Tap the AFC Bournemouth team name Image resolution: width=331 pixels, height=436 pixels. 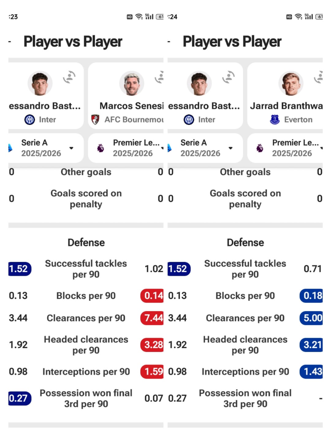[x=134, y=120]
